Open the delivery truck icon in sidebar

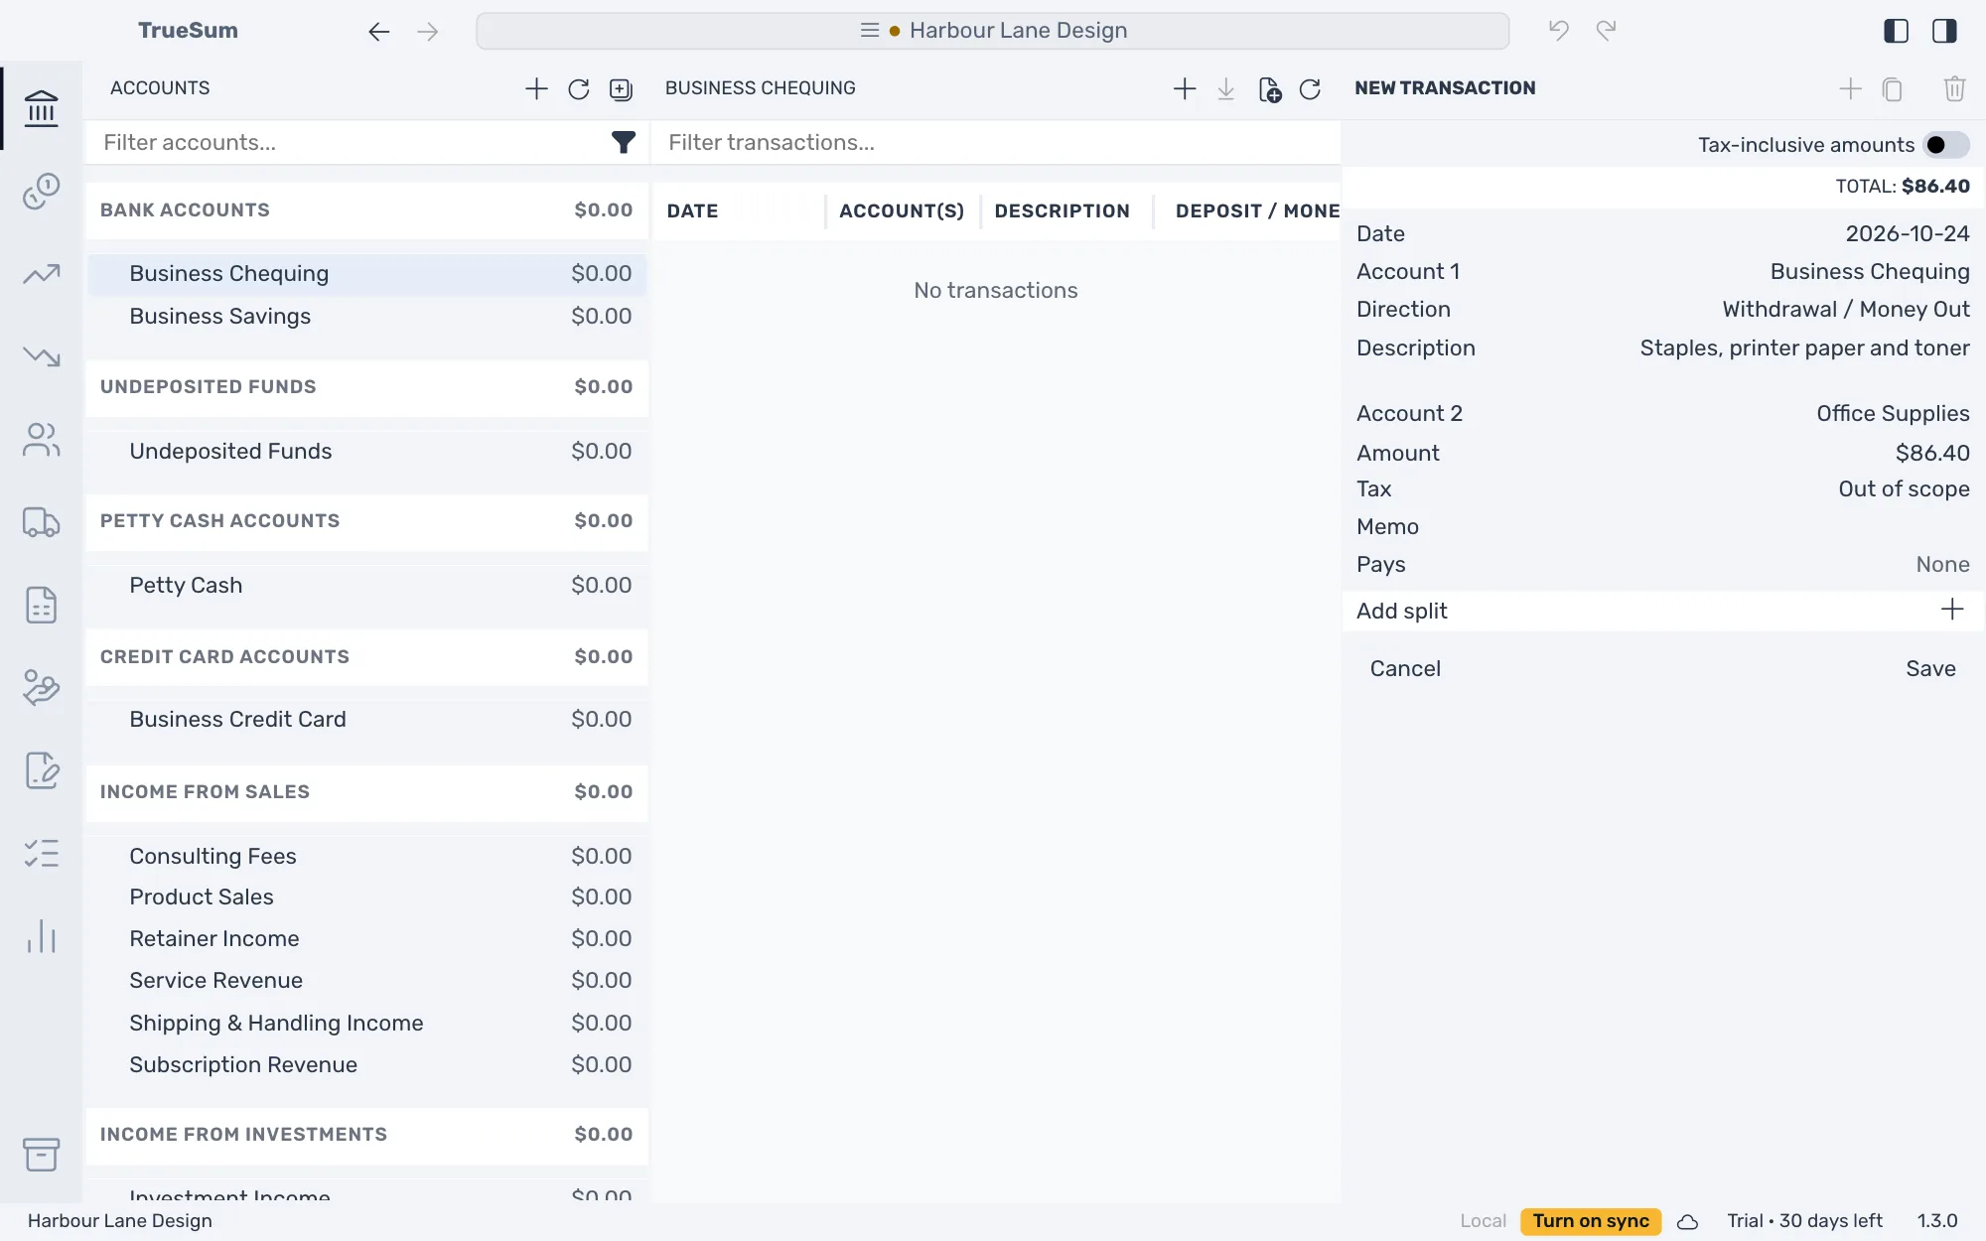[42, 522]
